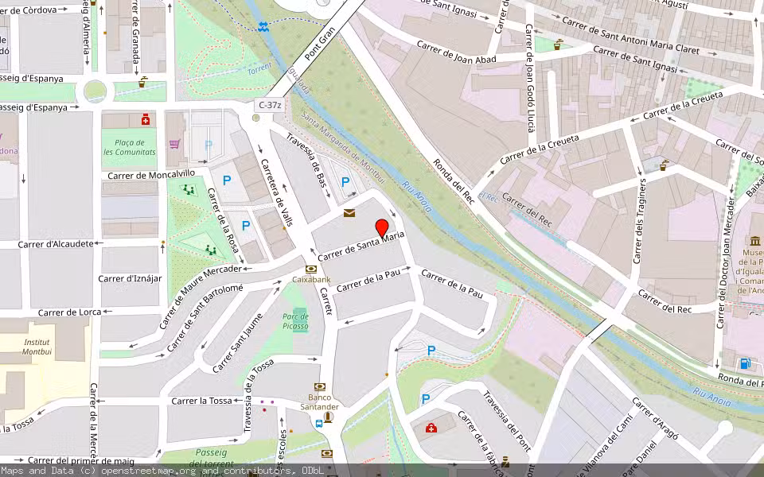The width and height of the screenshot is (764, 477).
Task: Select the parking icon above the red medical cross
Action: pyautogui.click(x=425, y=399)
